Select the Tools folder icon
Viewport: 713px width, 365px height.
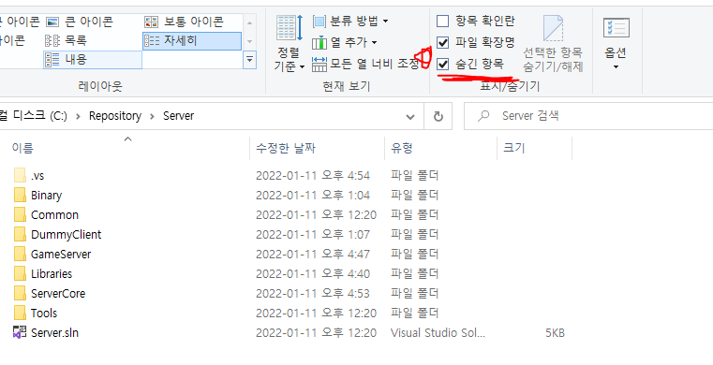[x=20, y=314]
